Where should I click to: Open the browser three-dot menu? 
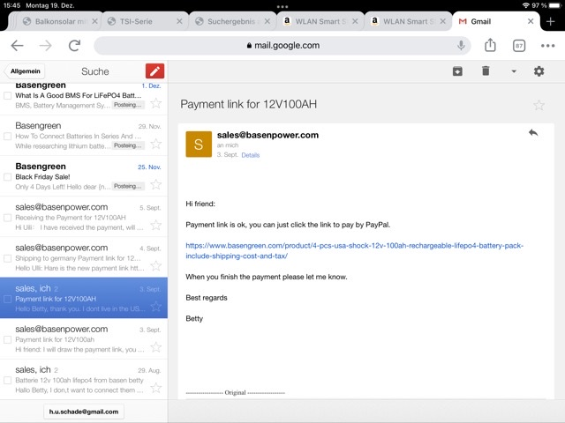point(547,46)
